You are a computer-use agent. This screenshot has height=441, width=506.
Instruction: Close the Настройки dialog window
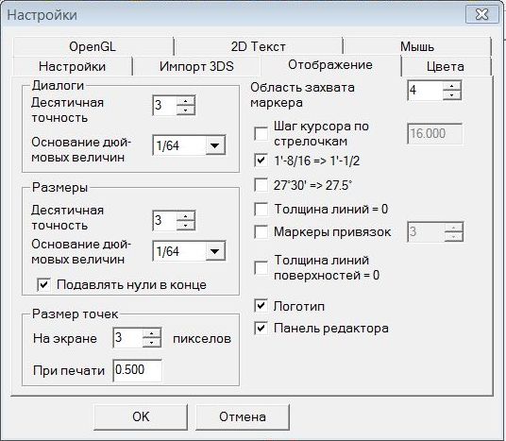point(482,14)
